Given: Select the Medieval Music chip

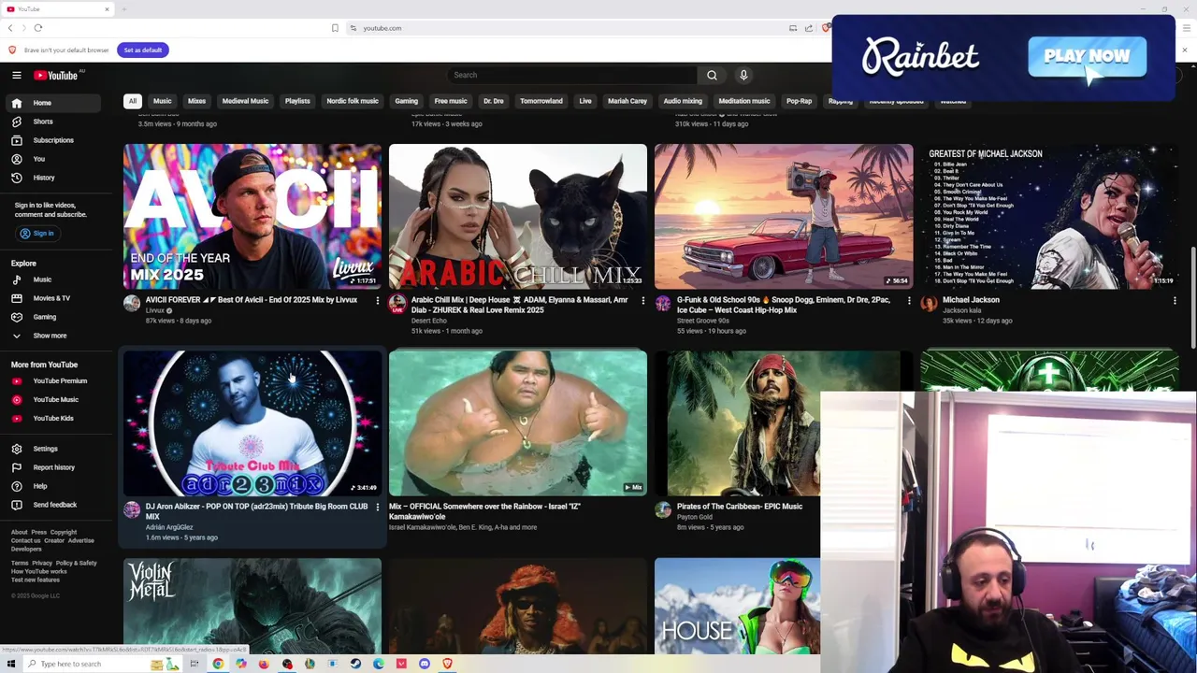Looking at the screenshot, I should [245, 101].
